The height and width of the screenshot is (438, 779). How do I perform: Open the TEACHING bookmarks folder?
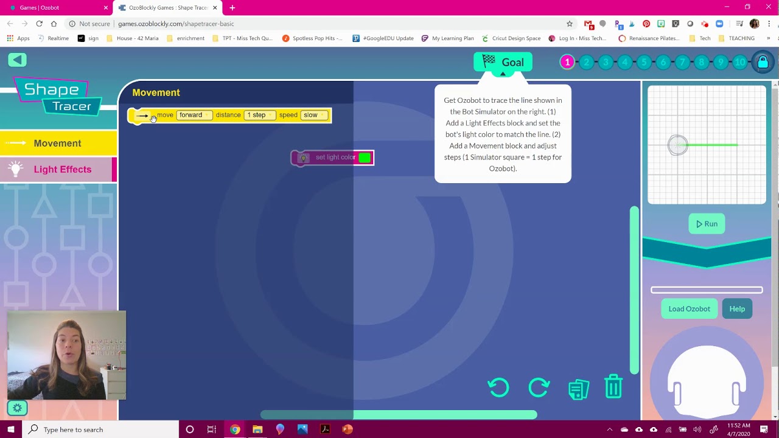click(736, 38)
